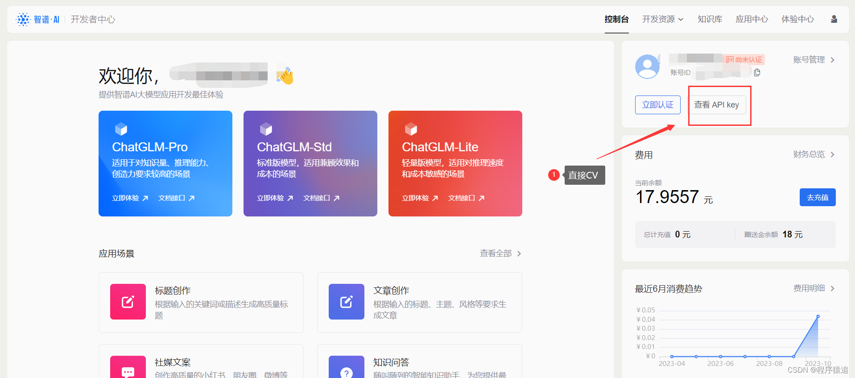Click the pink 标题创作 edit icon
The image size is (855, 378).
[128, 302]
